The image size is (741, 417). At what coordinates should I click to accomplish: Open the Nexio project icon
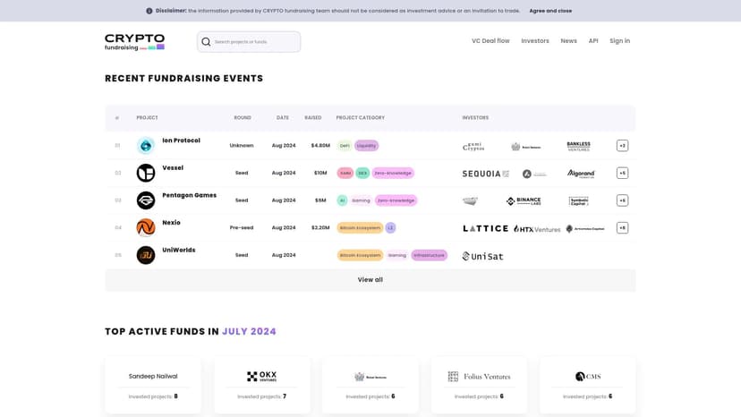click(146, 228)
